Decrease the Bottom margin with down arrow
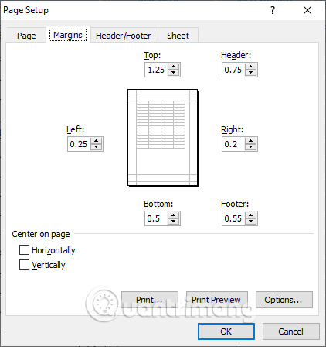 click(173, 222)
